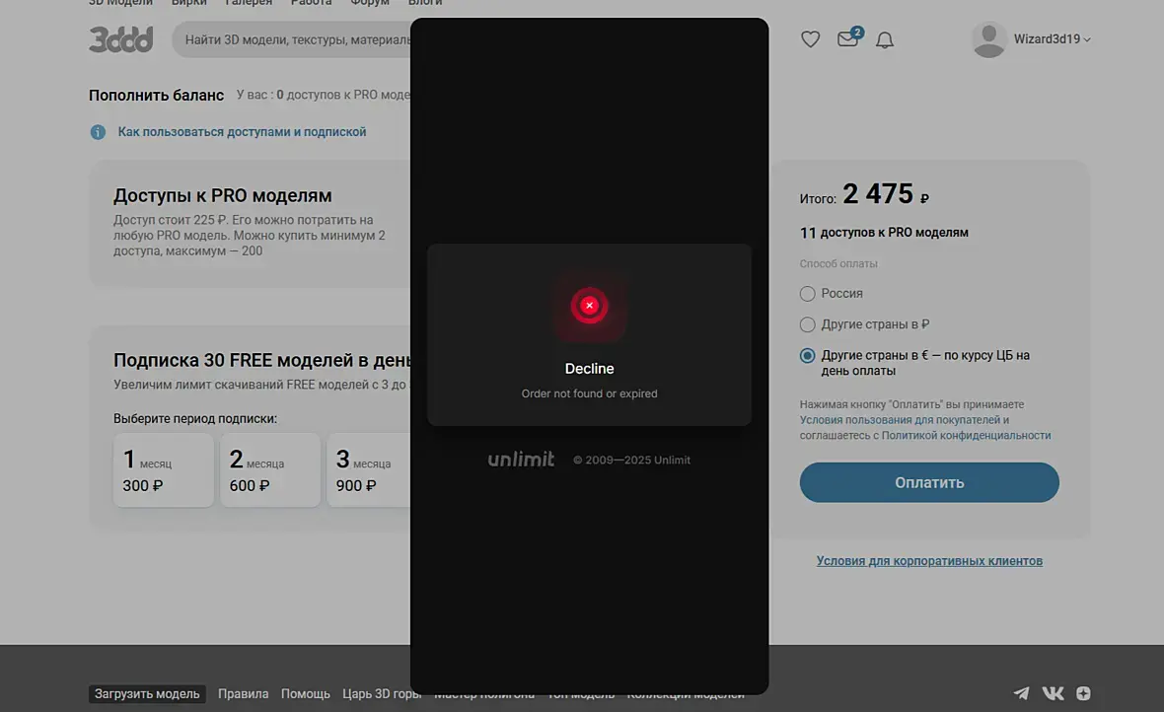The image size is (1164, 712).
Task: Open notifications bell icon
Action: coord(884,40)
